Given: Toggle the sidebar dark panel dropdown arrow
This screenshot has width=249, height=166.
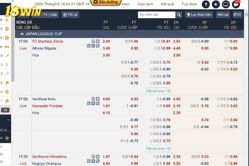Looking at the screenshot, I should point(8,120).
